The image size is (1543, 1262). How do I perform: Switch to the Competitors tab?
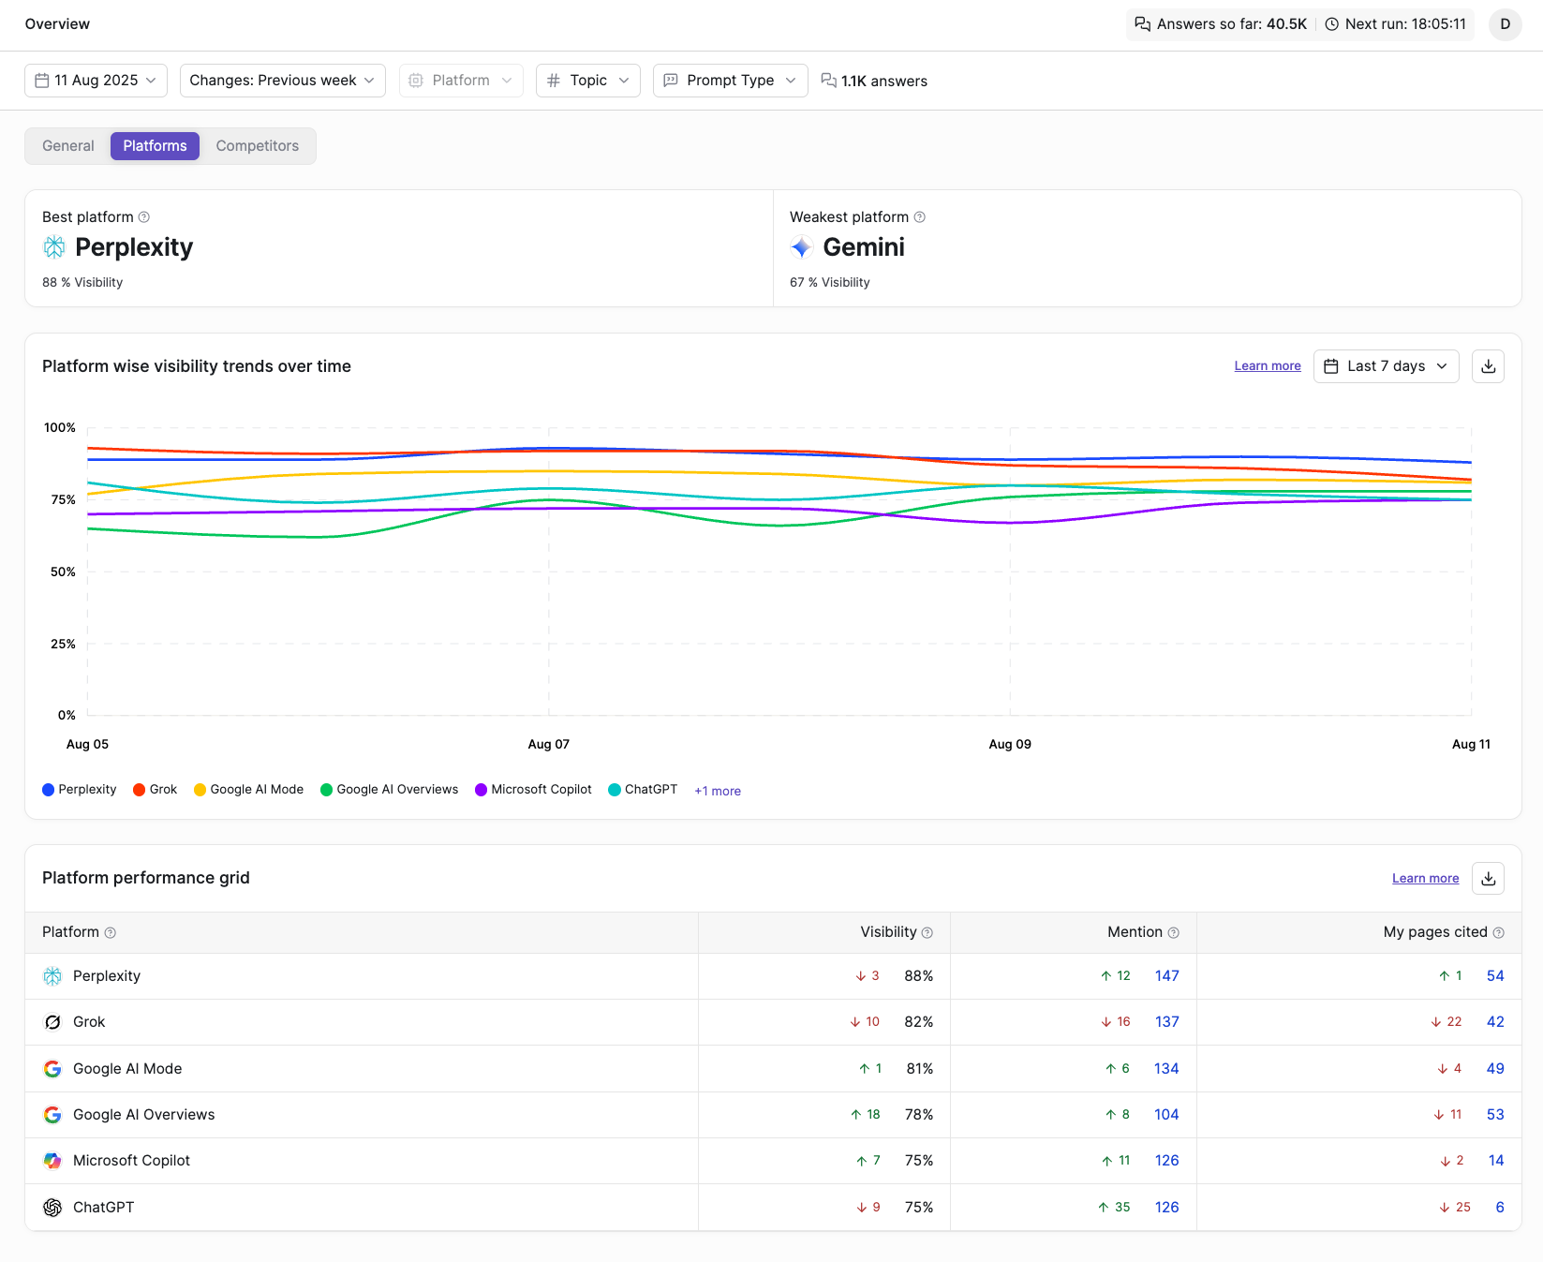tap(258, 146)
